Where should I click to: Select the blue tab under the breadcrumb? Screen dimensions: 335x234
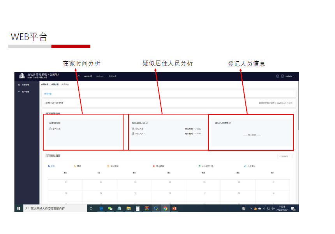[48, 94]
